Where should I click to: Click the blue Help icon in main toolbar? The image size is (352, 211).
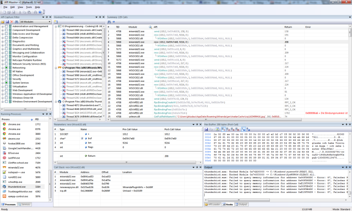pyautogui.click(x=40, y=12)
